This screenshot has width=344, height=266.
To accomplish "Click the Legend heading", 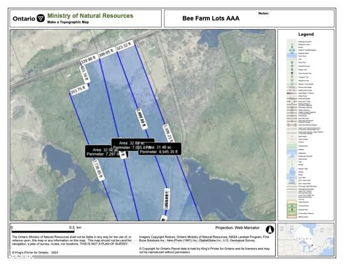I will click(x=306, y=34).
